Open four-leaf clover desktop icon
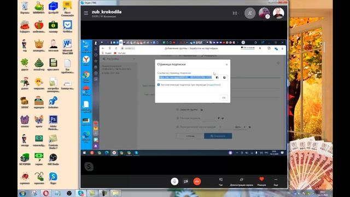 pos(25,65)
